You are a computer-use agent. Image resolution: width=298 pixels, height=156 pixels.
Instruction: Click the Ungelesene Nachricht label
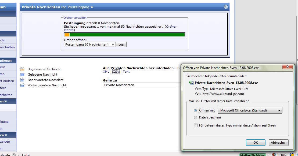point(44,69)
